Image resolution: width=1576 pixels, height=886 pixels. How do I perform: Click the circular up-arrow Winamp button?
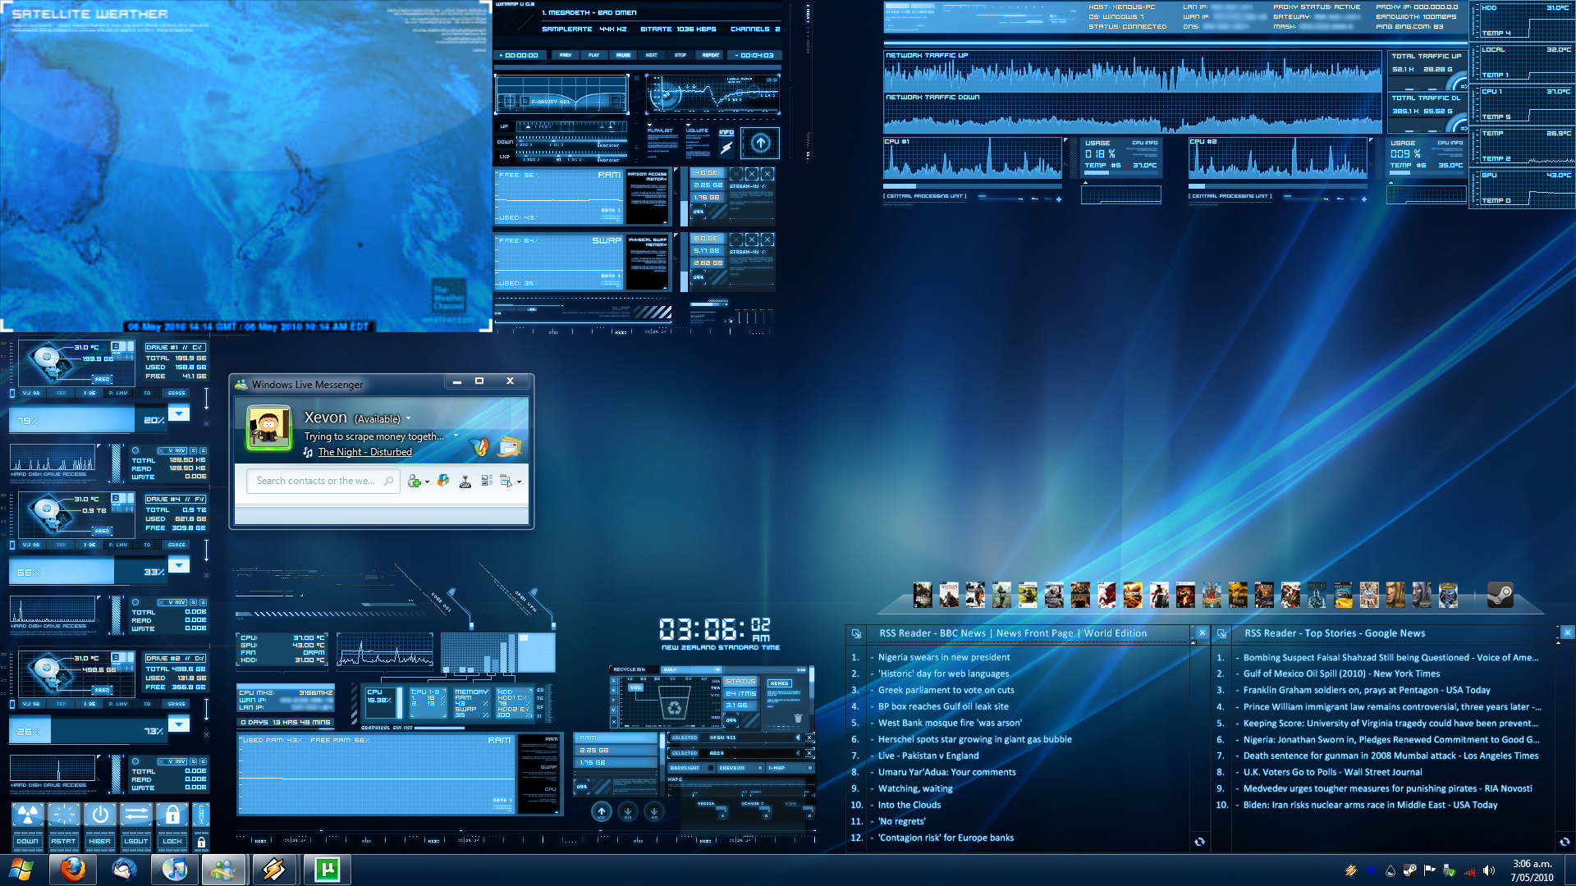760,144
